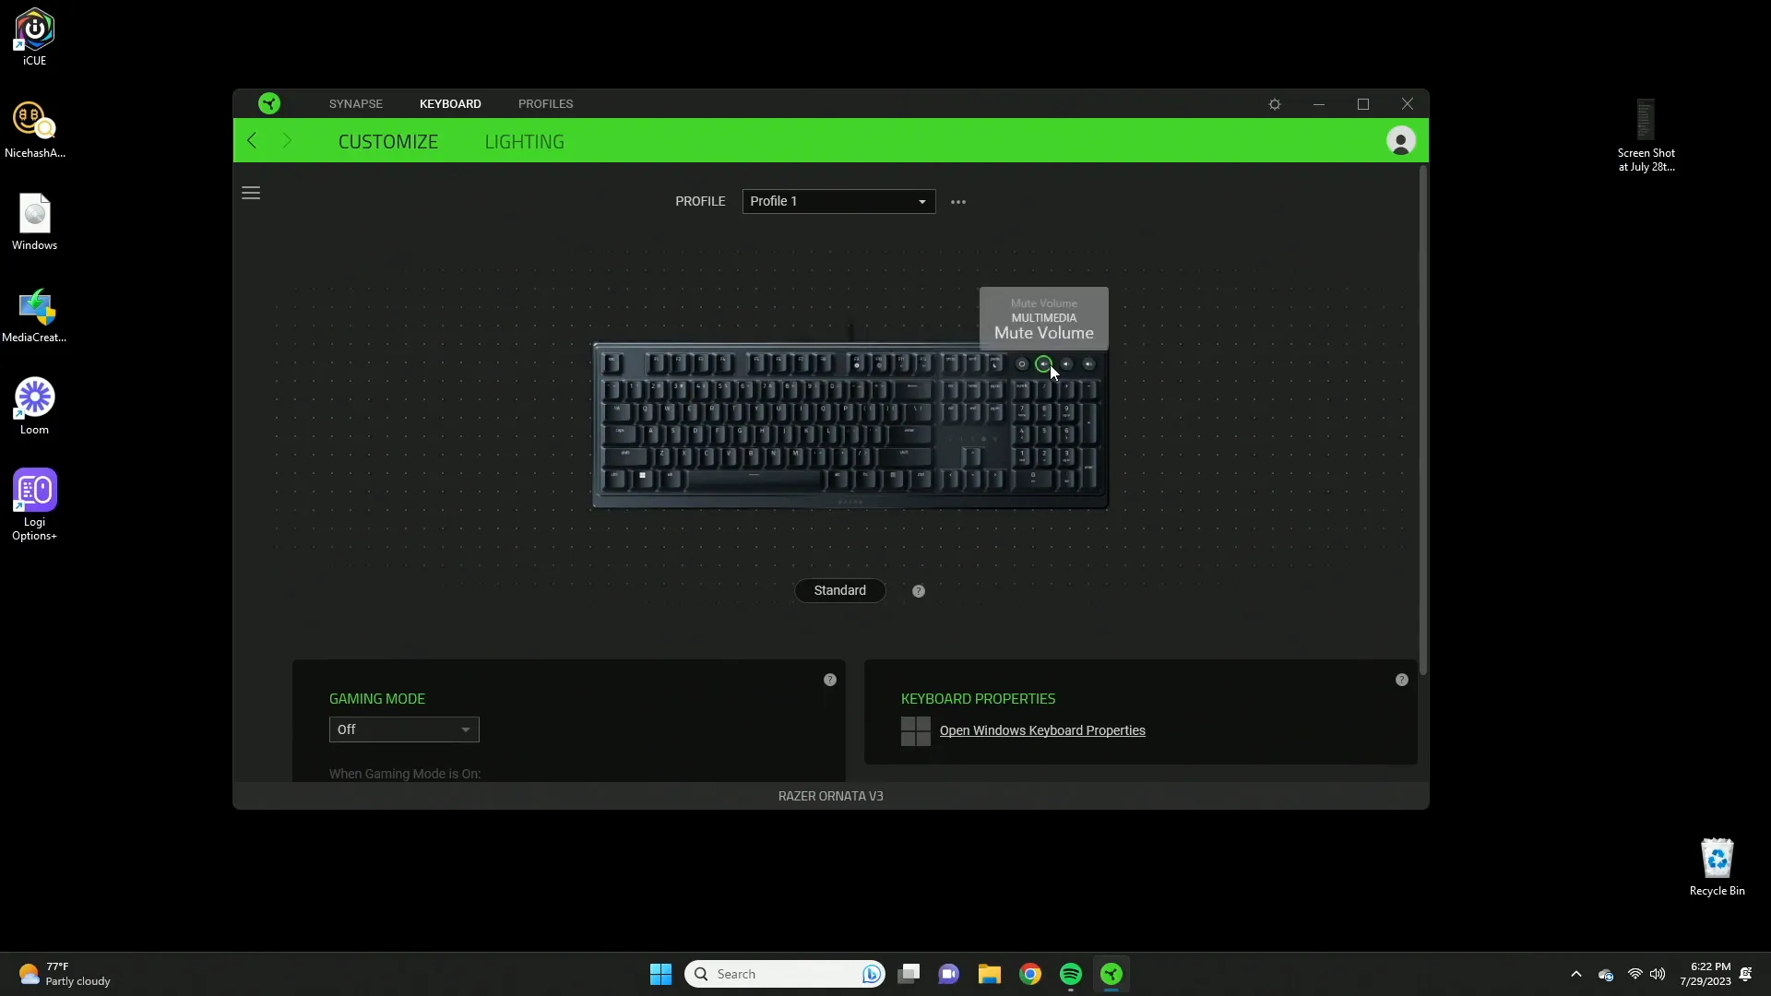
Task: Select the up arrow key on keyboard image
Action: click(x=972, y=456)
